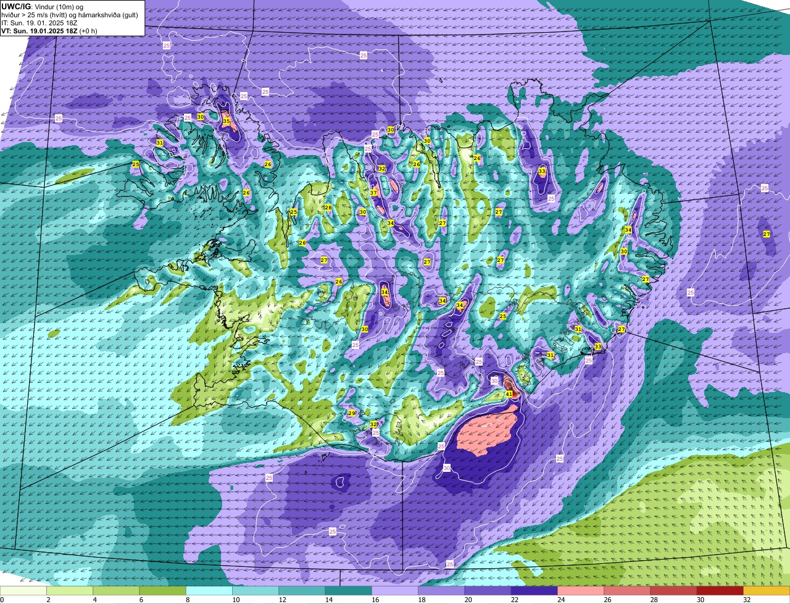The height and width of the screenshot is (604, 790).
Task: Pick the violet 20–22 m/s legend swatch
Action: click(x=488, y=590)
